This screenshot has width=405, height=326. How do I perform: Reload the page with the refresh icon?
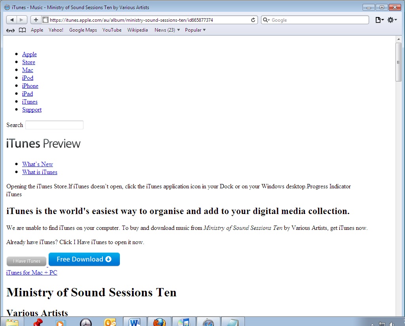[253, 20]
